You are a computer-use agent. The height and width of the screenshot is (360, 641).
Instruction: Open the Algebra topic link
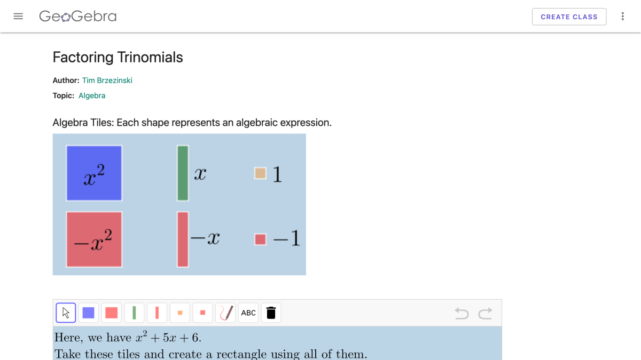tap(92, 95)
